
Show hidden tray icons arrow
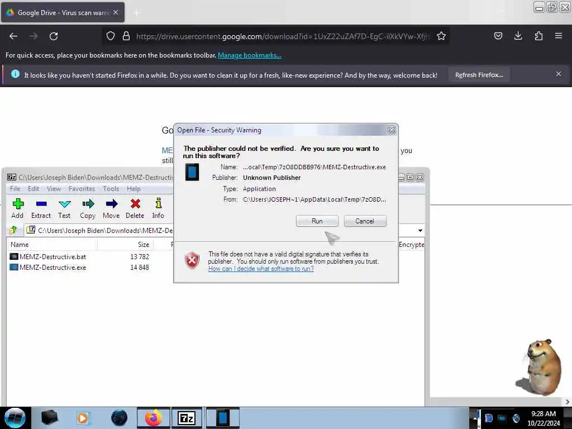coord(475,418)
